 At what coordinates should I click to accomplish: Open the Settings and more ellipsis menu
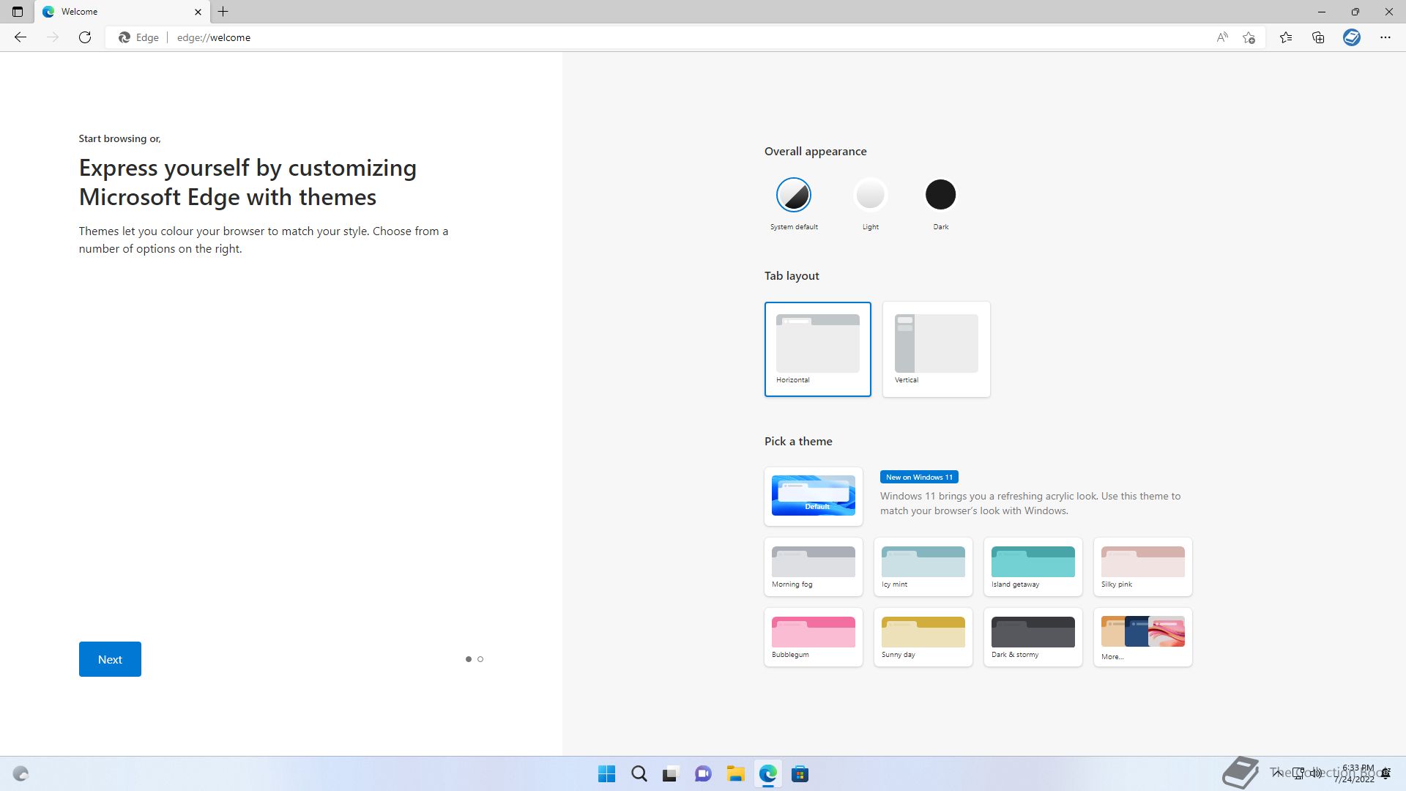[1385, 37]
